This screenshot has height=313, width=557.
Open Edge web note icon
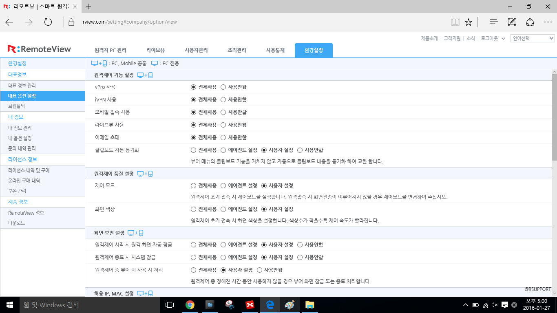coord(512,22)
